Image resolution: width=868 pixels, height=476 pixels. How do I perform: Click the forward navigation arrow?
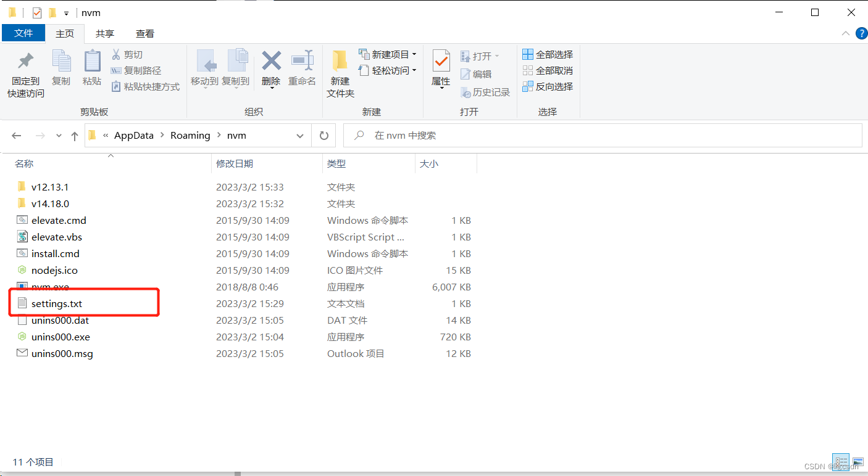(40, 136)
